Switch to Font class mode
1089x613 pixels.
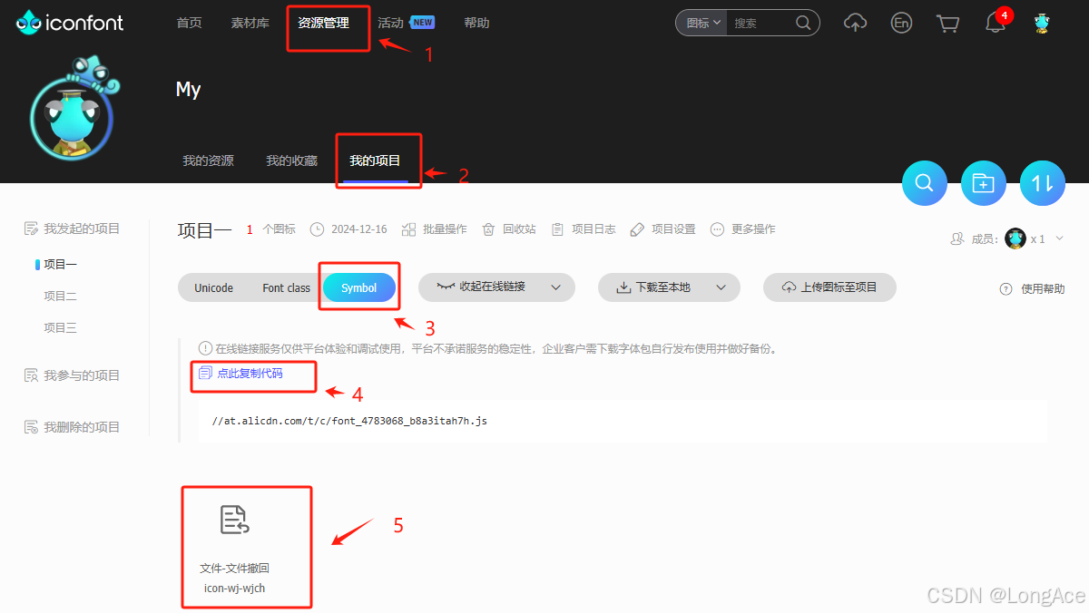point(285,287)
